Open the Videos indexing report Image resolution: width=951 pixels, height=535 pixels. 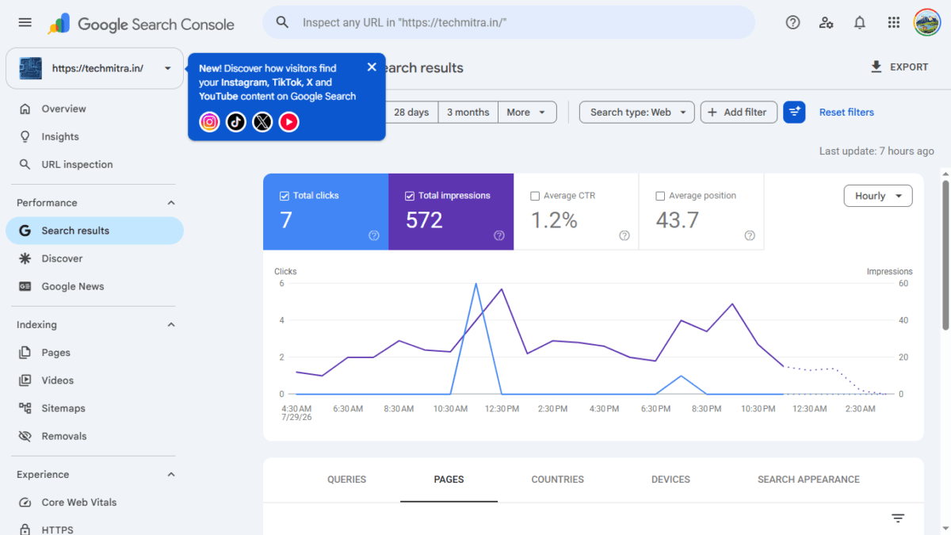coord(94,380)
